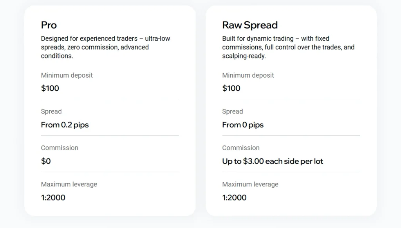401x228 pixels.
Task: Click the Pro account heading
Action: [49, 25]
